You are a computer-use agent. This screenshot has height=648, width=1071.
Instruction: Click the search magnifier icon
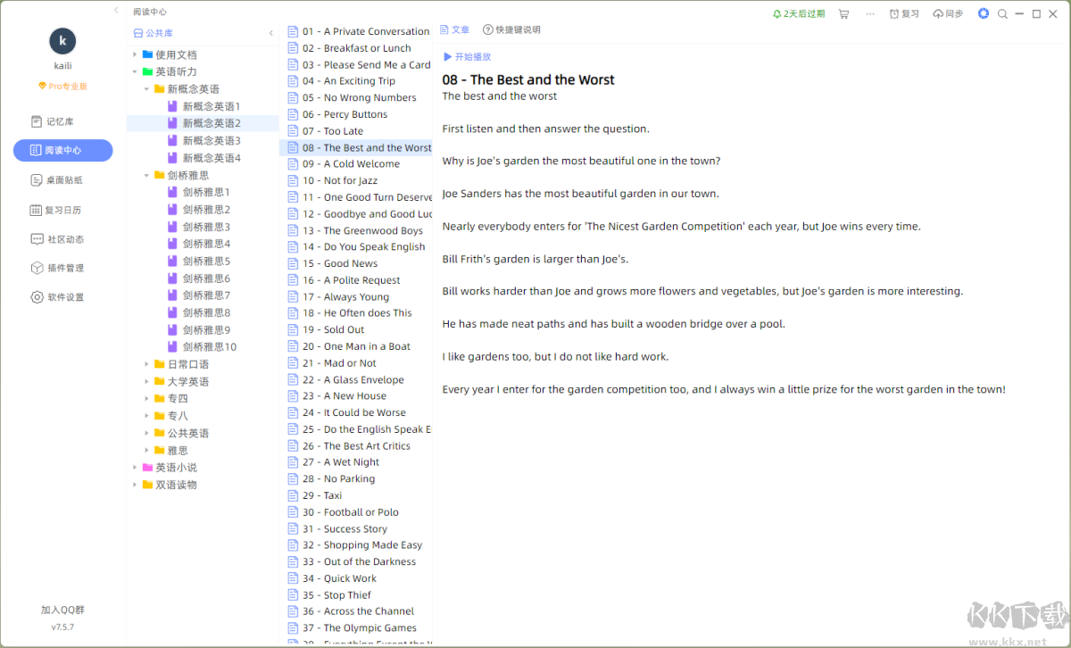pyautogui.click(x=1002, y=14)
